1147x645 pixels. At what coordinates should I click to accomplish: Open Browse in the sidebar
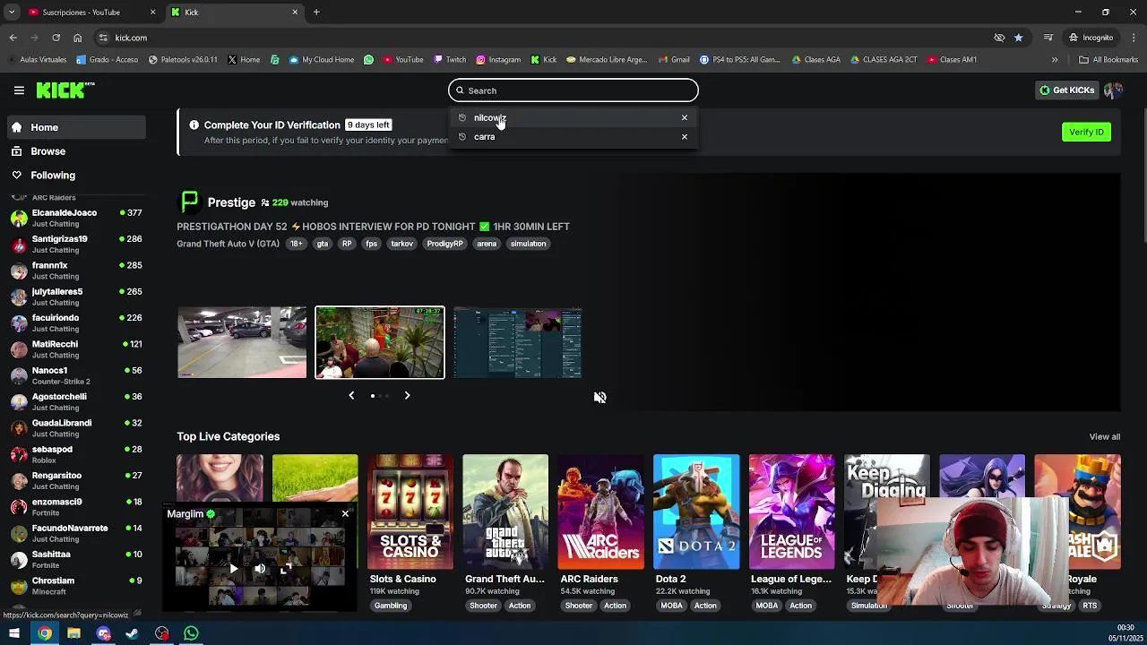[x=76, y=151]
